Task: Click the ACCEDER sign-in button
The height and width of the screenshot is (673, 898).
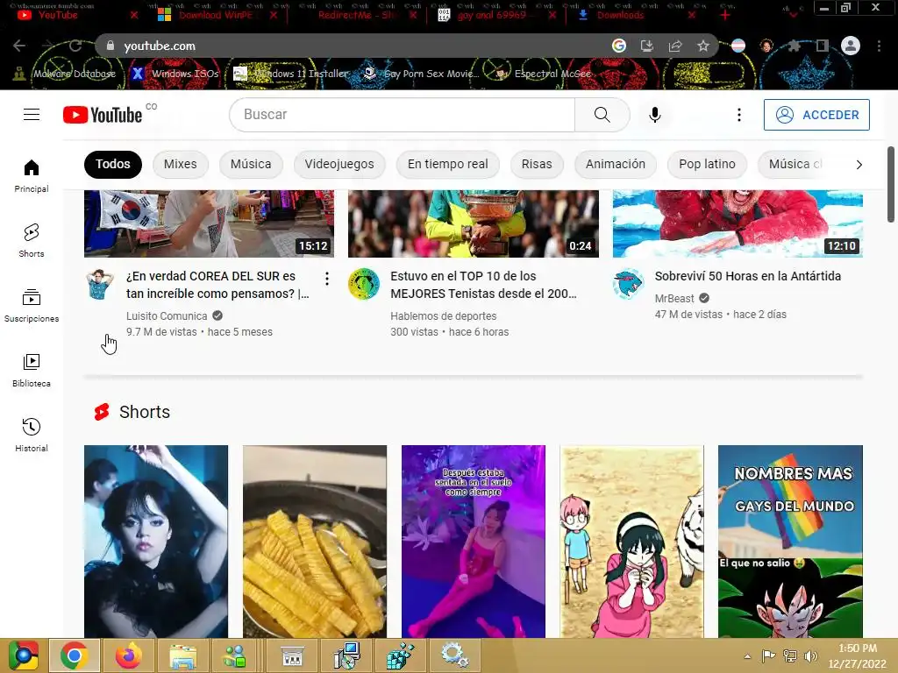Action: click(816, 115)
